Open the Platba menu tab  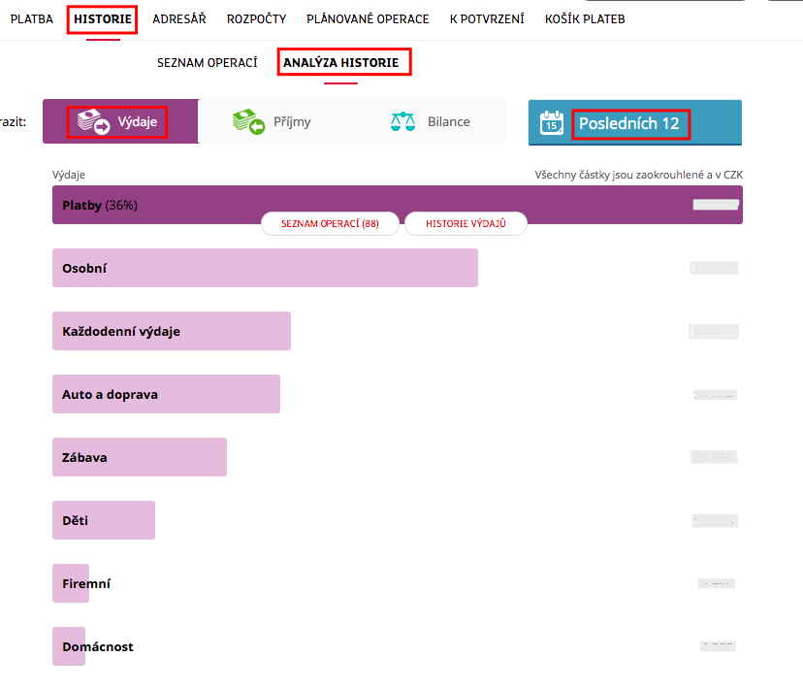coord(31,18)
